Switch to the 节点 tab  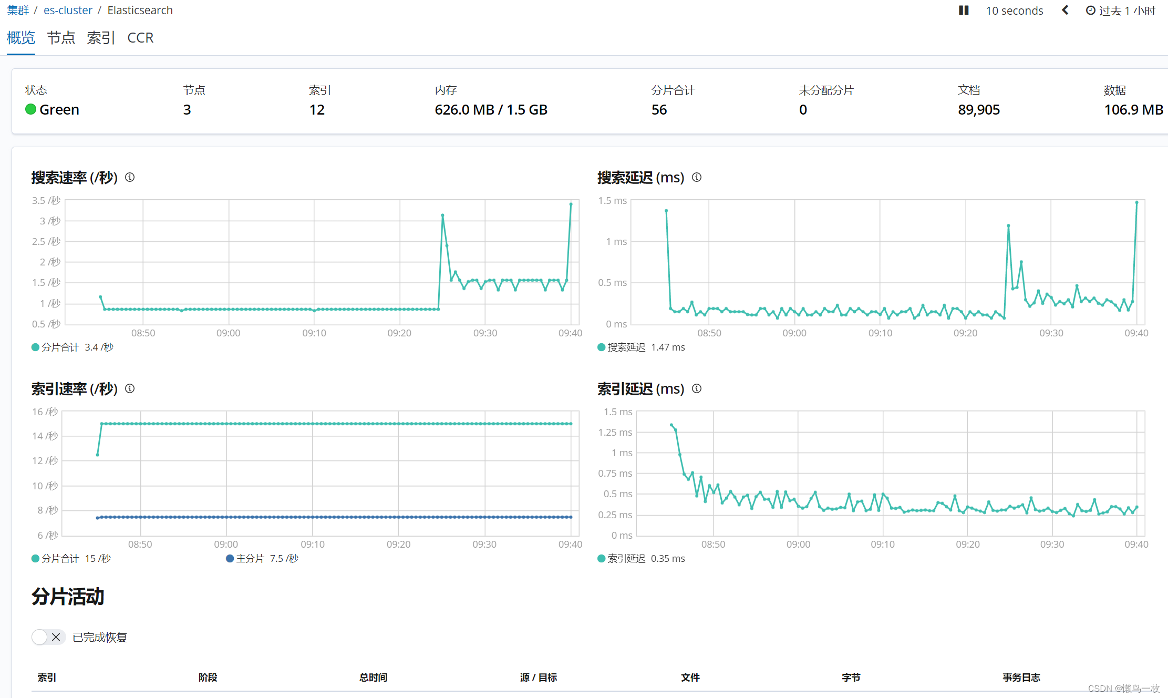pyautogui.click(x=61, y=38)
